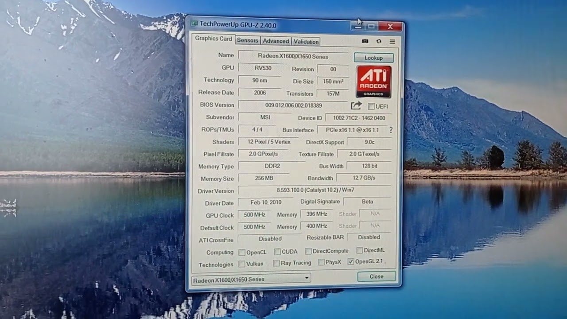Click the Bus Width value 128 bit

369,166
